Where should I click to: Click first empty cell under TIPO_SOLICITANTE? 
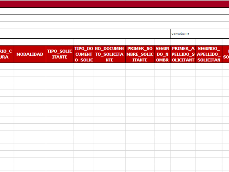point(60,66)
